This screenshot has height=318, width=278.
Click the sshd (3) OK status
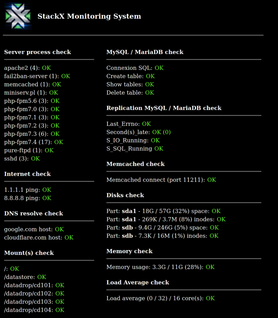click(x=22, y=159)
